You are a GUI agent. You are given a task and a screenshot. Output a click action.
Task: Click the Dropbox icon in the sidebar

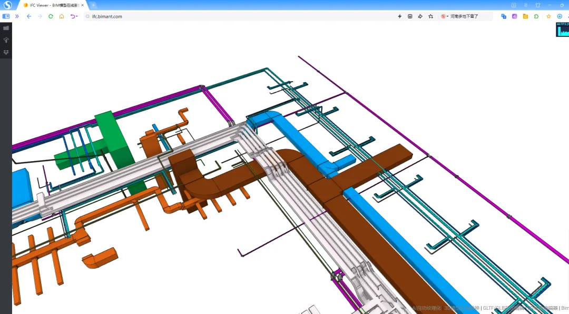click(6, 52)
